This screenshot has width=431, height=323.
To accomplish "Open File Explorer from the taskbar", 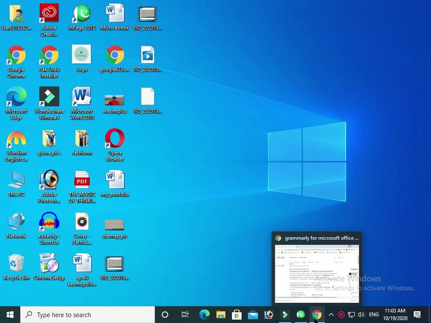I will (221, 315).
